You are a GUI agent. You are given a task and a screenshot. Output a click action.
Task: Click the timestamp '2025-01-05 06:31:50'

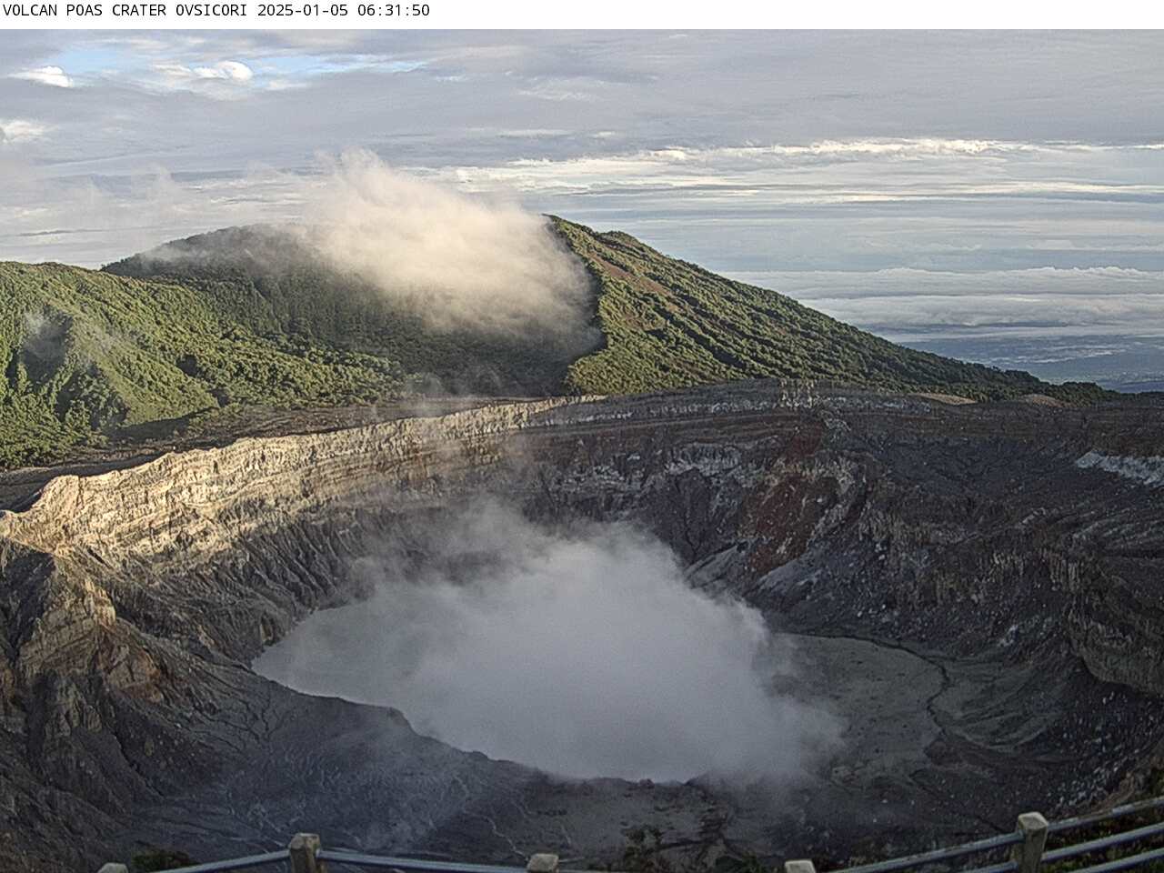344,11
